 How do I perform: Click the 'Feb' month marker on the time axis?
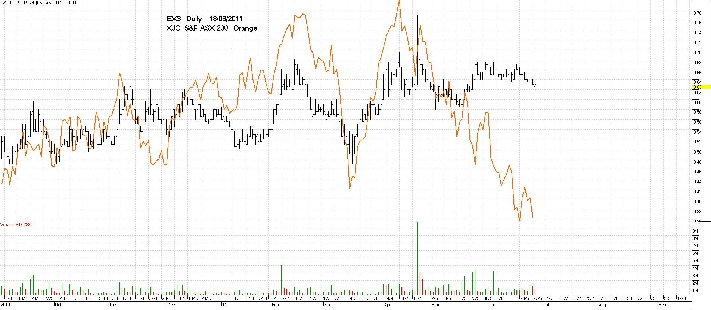pos(275,305)
